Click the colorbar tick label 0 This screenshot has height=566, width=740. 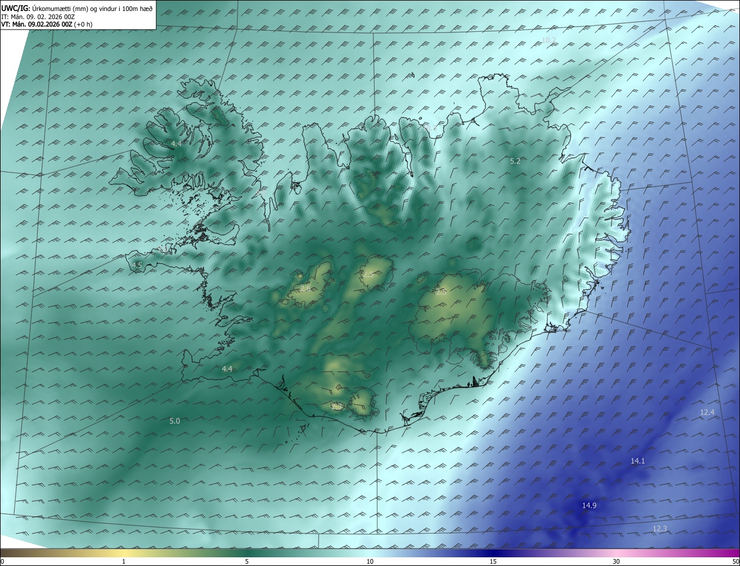(x=2, y=561)
